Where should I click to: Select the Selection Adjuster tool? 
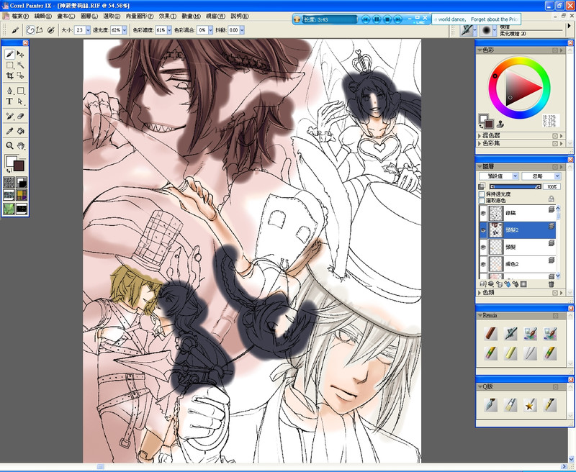pos(21,76)
